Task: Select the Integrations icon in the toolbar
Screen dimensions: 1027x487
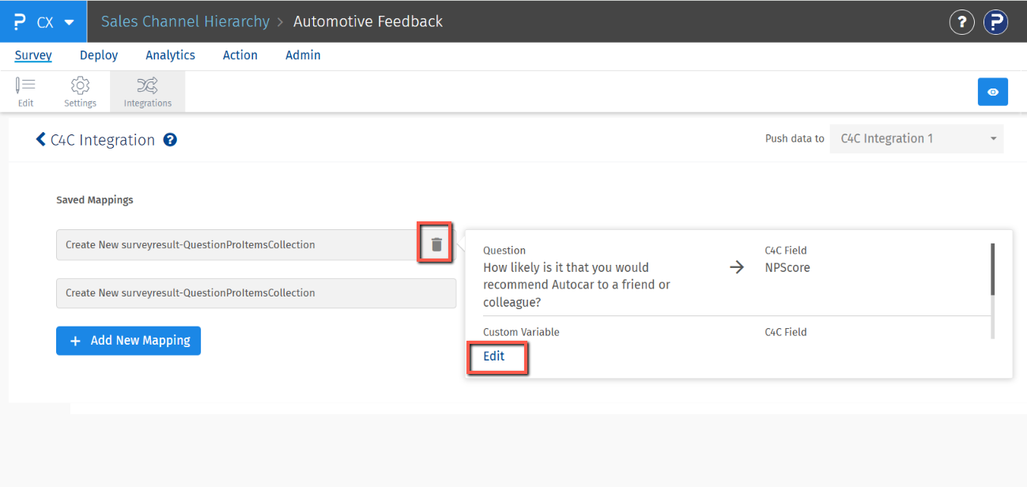Action: pyautogui.click(x=147, y=91)
